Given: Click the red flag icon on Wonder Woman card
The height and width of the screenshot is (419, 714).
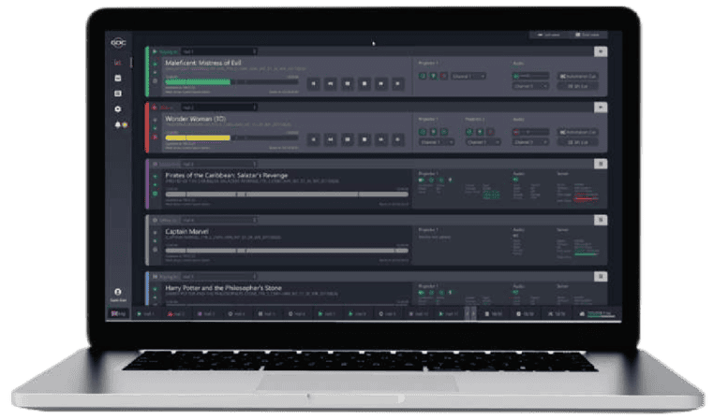Looking at the screenshot, I should (x=156, y=137).
